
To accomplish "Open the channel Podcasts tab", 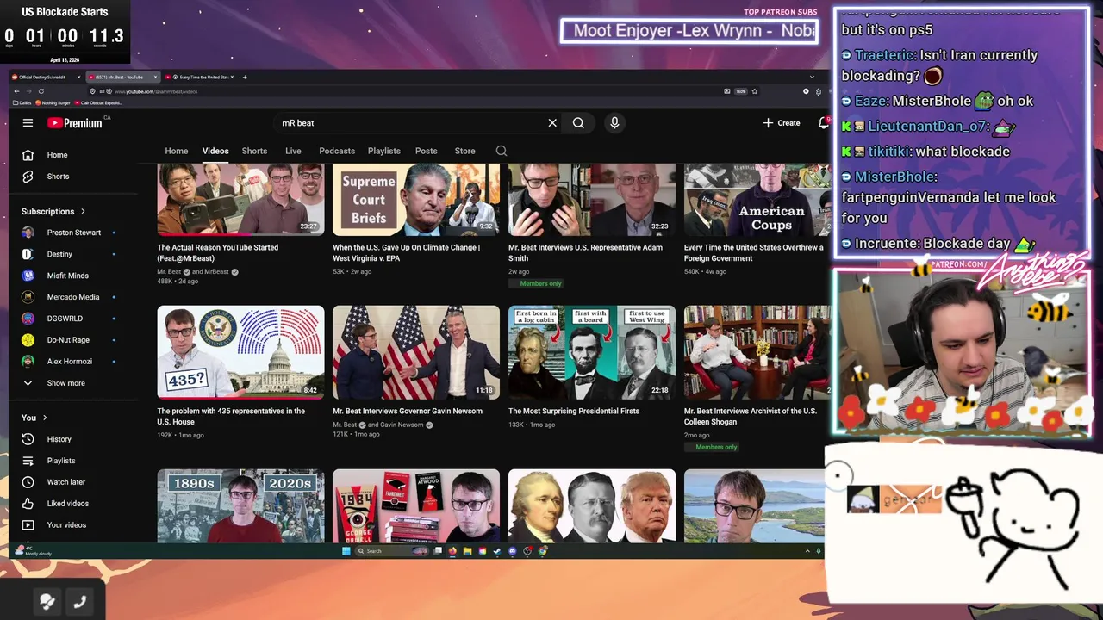I will coord(337,151).
